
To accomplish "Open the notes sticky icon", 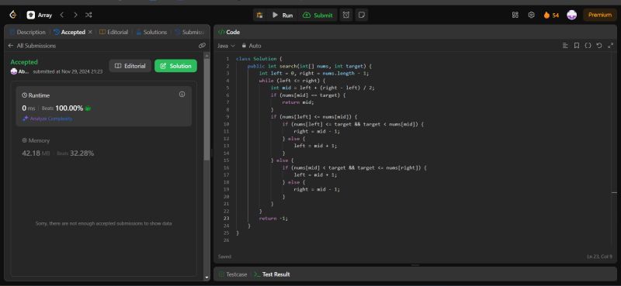I will pyautogui.click(x=361, y=15).
